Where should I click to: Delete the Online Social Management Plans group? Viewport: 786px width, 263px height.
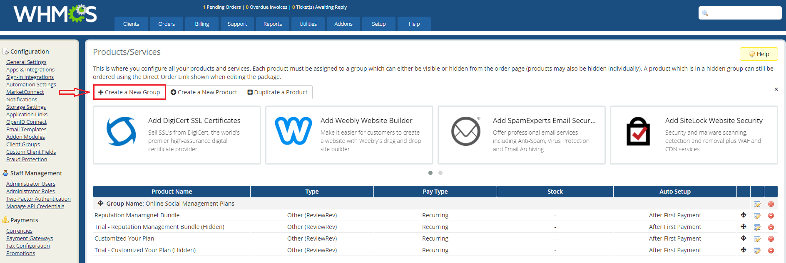click(771, 204)
